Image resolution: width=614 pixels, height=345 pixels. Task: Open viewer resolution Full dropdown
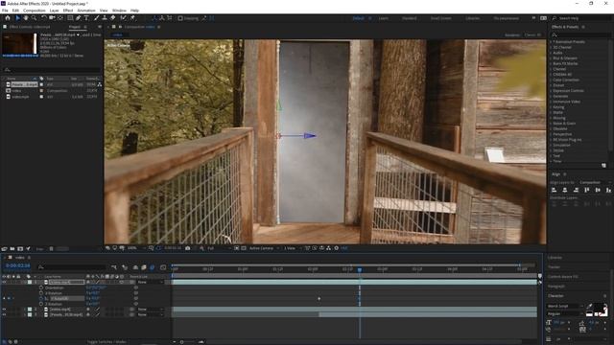point(219,248)
